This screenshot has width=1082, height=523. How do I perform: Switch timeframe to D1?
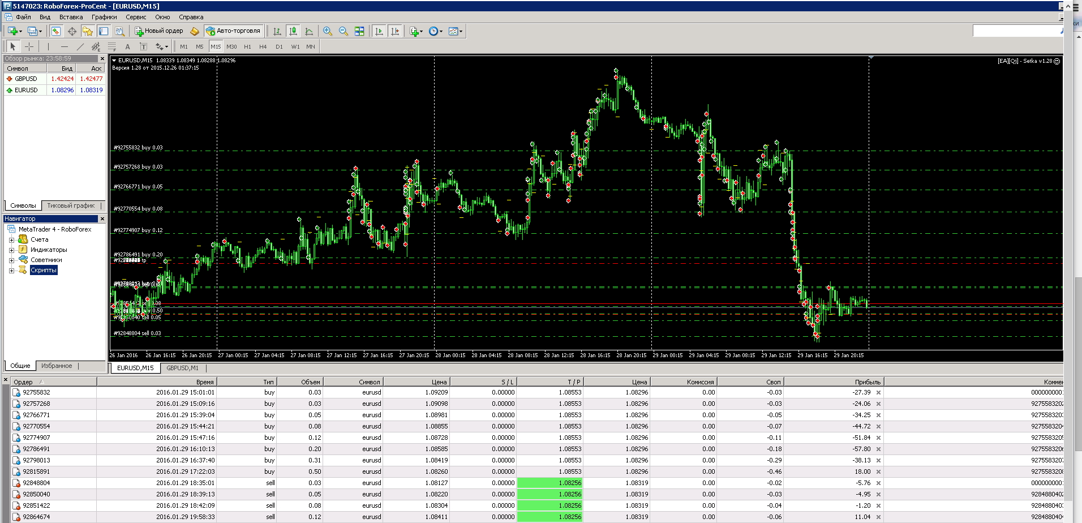(x=279, y=46)
